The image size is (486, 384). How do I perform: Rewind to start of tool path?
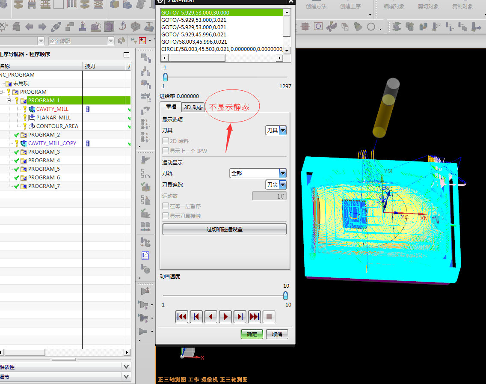(x=182, y=317)
